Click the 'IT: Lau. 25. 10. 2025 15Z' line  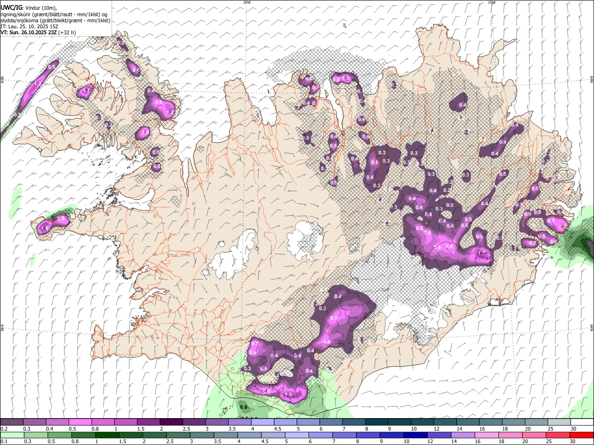pos(29,26)
